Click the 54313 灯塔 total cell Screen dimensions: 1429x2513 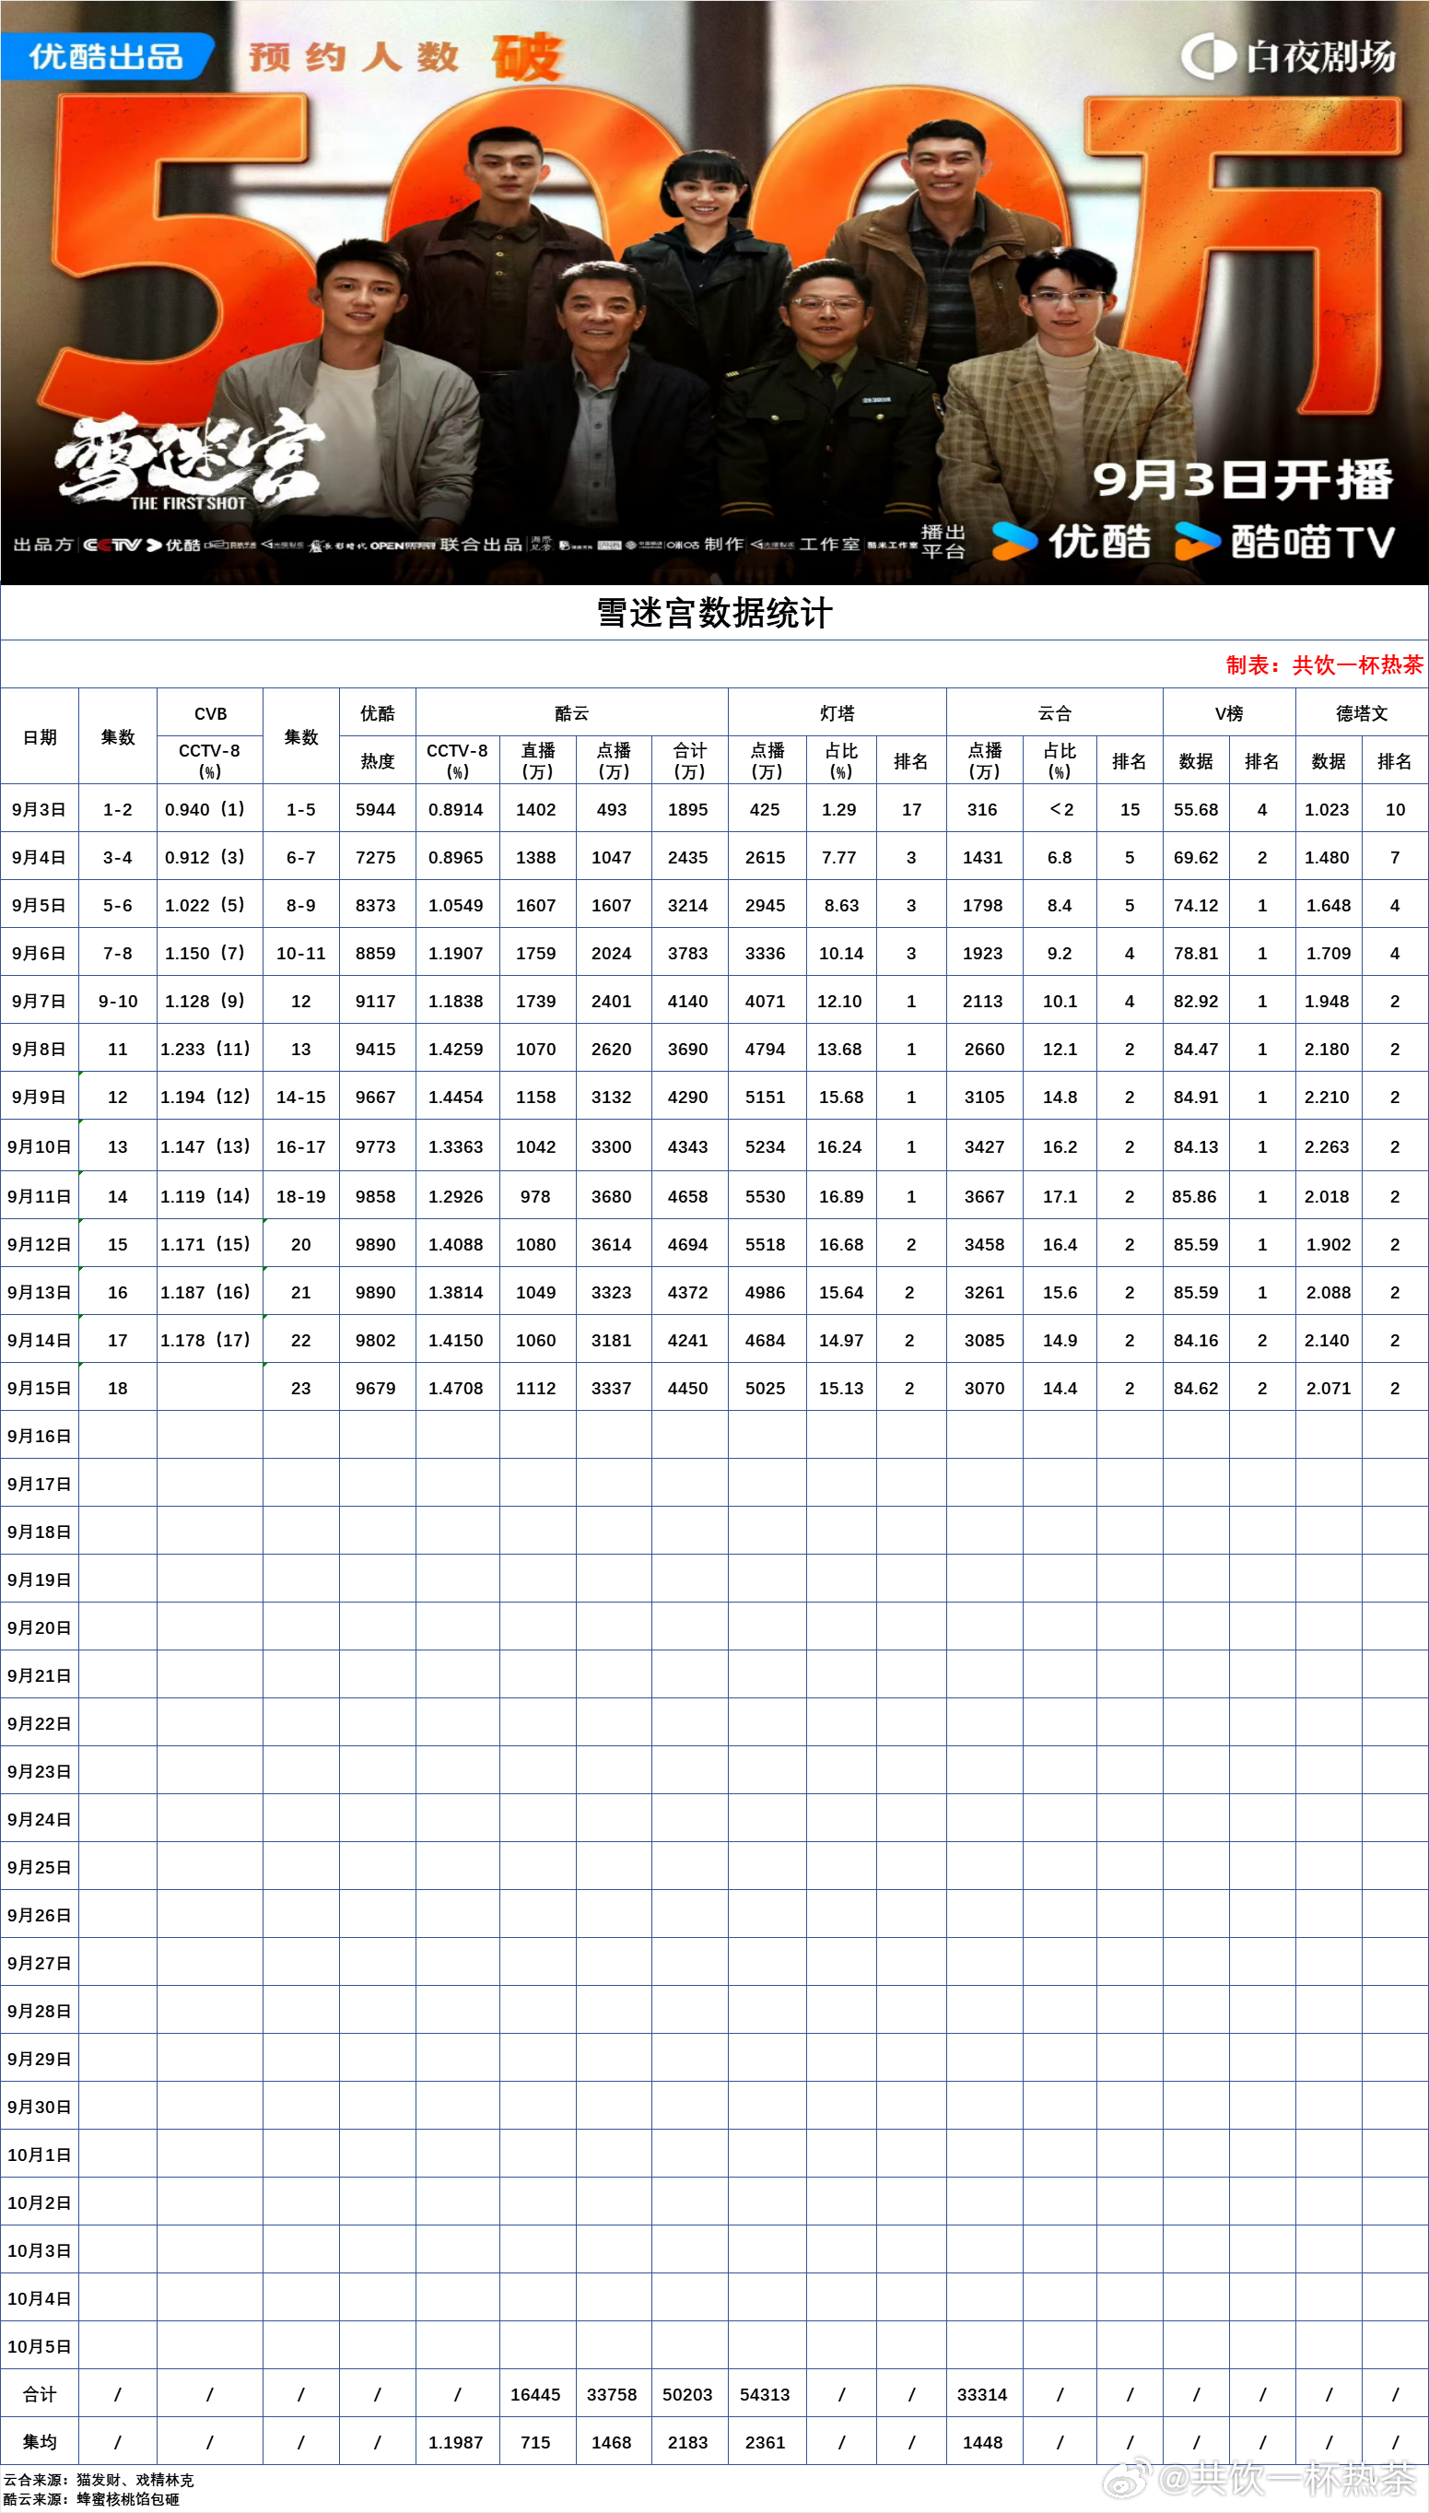[x=767, y=2394]
